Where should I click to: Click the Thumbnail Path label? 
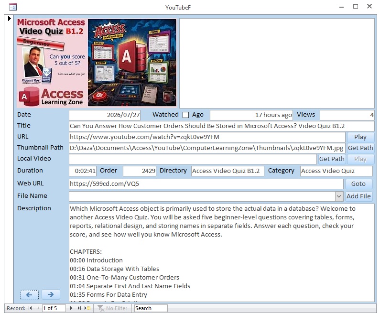click(40, 148)
